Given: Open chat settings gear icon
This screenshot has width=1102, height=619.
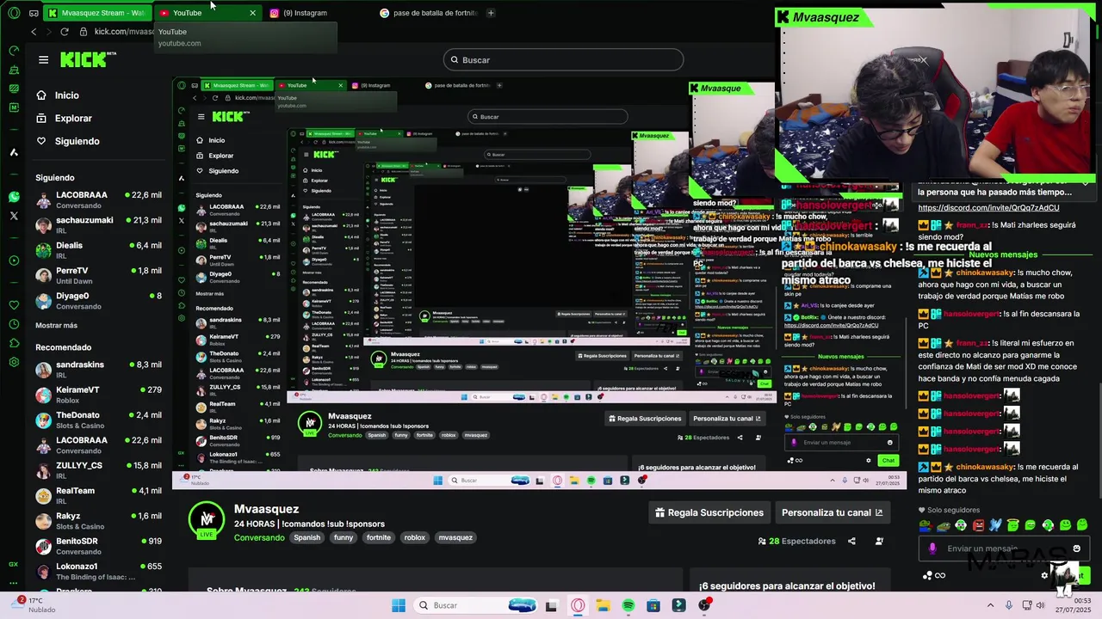Looking at the screenshot, I should tap(1044, 575).
